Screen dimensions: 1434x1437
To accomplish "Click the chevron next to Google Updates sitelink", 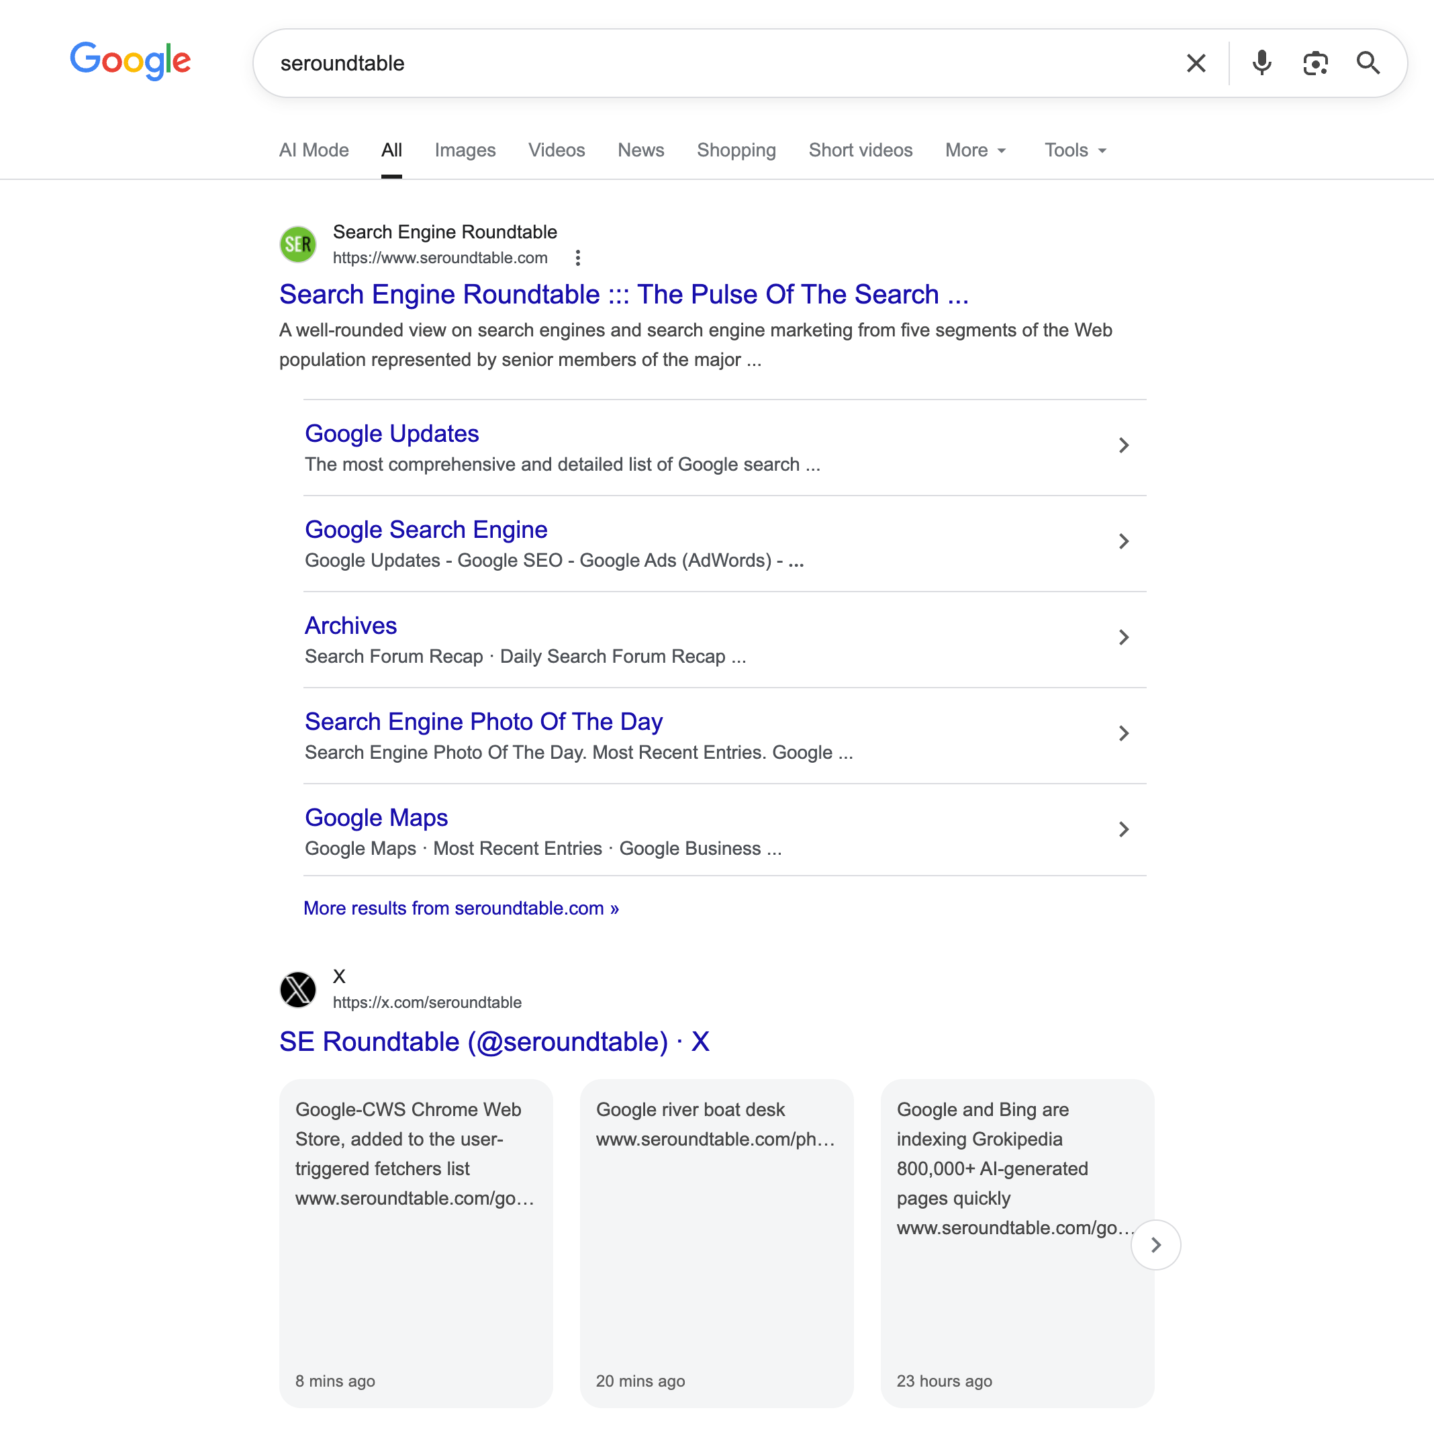I will click(1124, 445).
